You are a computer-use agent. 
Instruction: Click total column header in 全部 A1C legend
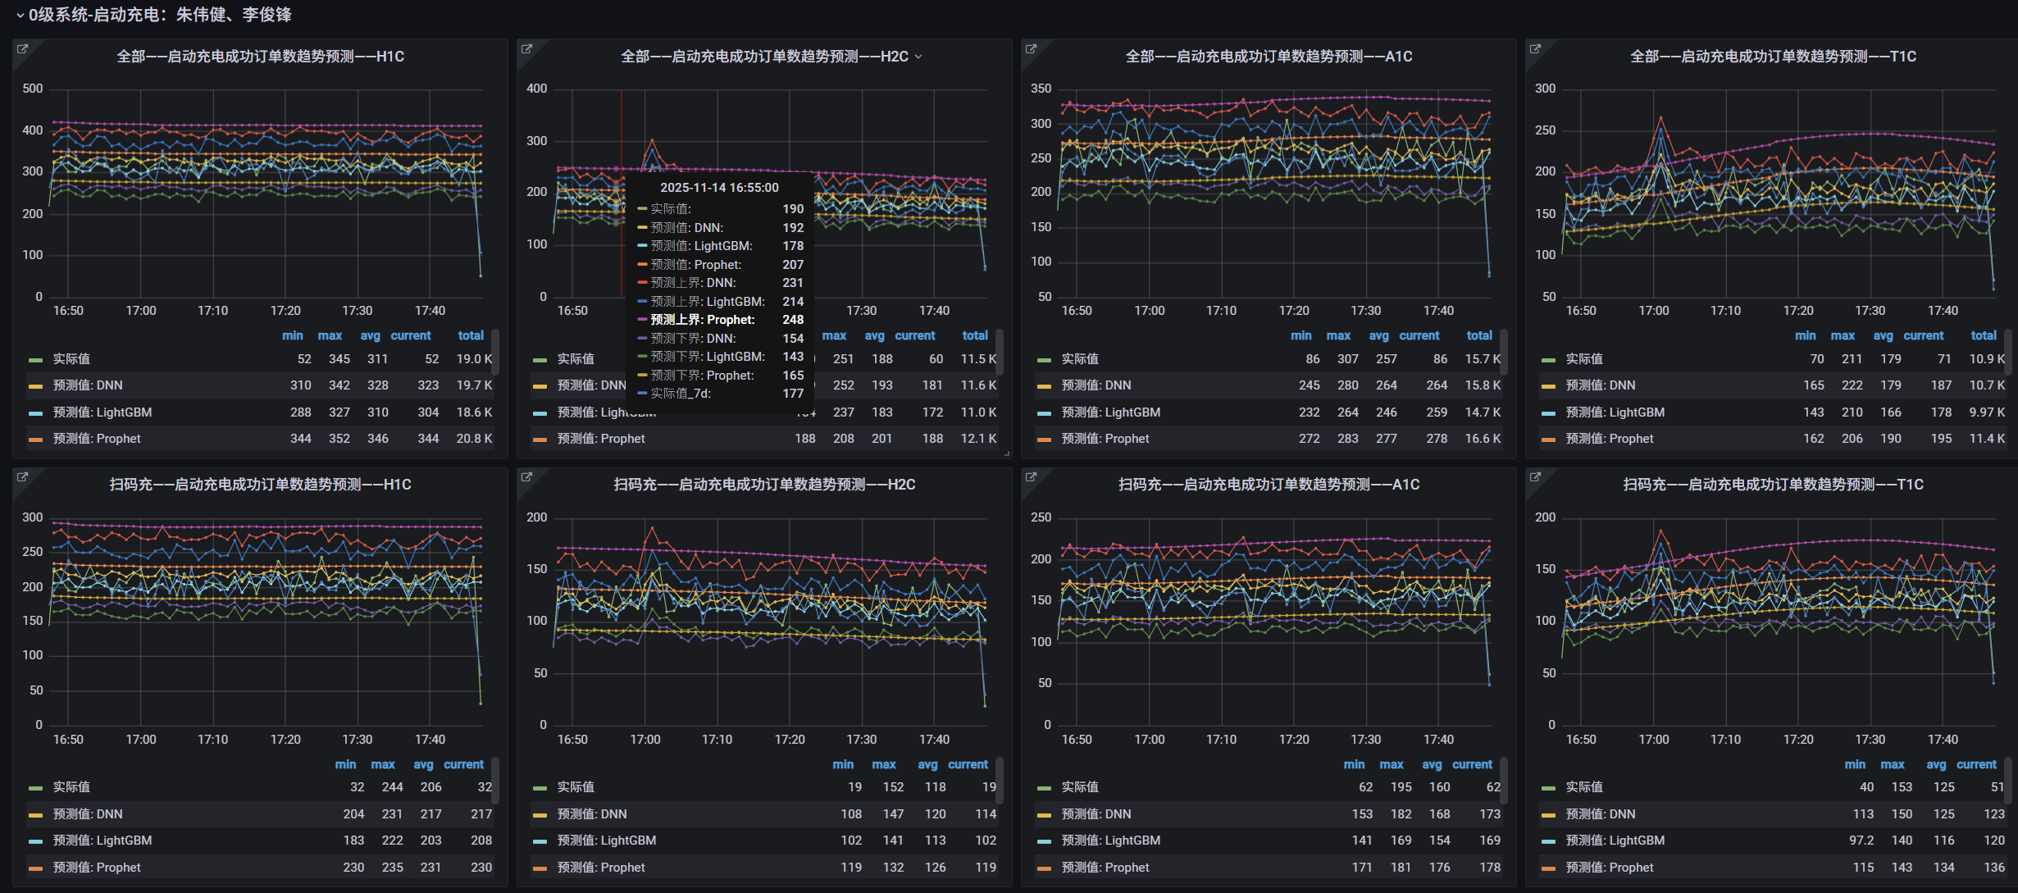(1478, 335)
